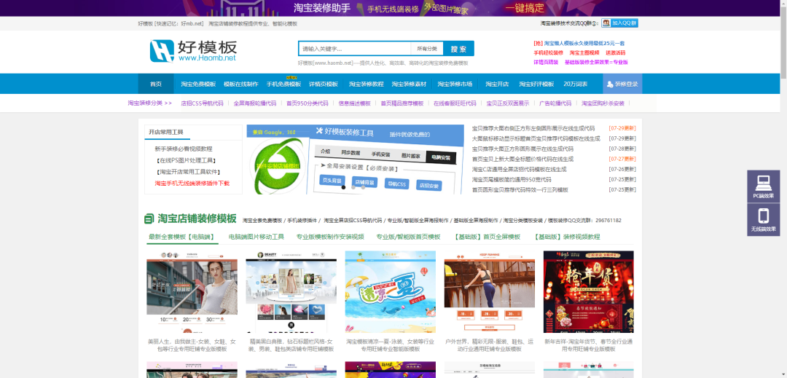Image resolution: width=787 pixels, height=378 pixels.
Task: Switch to 专业版模板制作安装视频 tab
Action: pos(330,237)
